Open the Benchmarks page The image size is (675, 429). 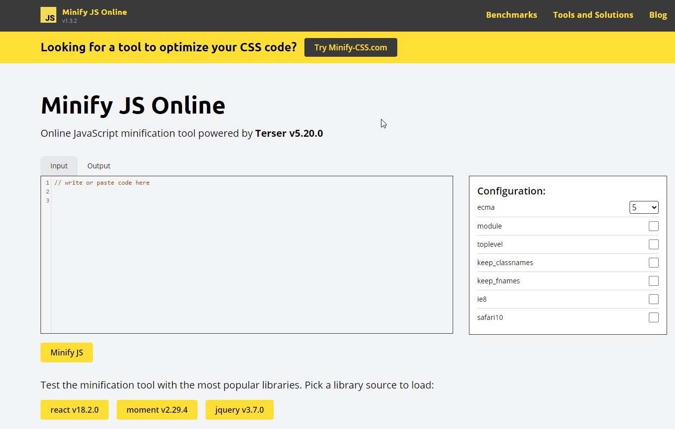[x=511, y=15]
